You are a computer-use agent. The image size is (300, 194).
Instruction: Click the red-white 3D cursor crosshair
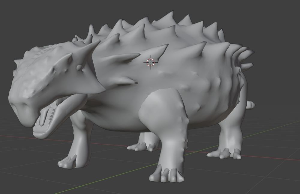click(x=151, y=62)
